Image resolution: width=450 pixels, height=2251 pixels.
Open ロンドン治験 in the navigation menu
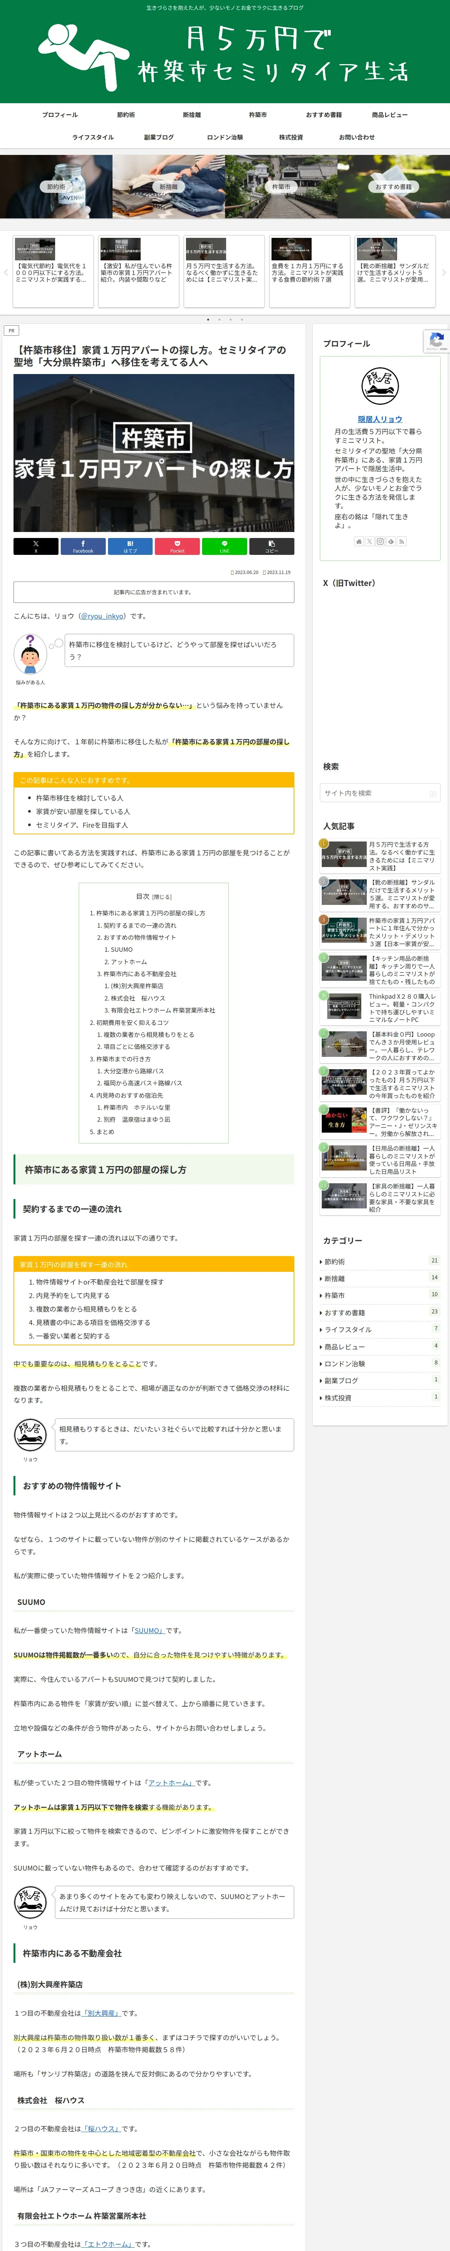tap(225, 137)
